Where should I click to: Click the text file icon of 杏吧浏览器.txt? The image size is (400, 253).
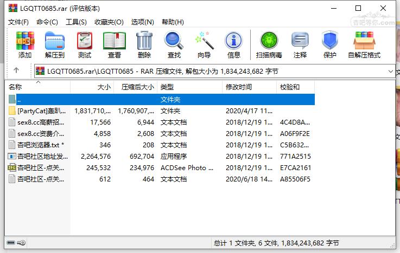pyautogui.click(x=12, y=145)
